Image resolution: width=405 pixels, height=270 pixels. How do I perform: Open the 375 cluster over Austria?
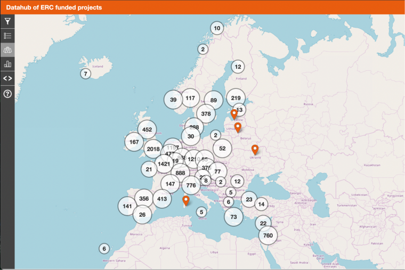coord(206,168)
